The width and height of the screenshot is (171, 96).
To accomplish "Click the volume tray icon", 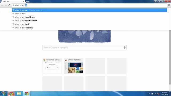I will (158, 94).
